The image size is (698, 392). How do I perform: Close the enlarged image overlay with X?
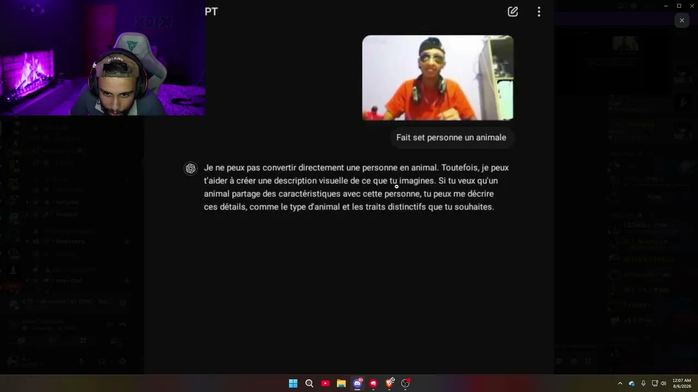coord(682,20)
